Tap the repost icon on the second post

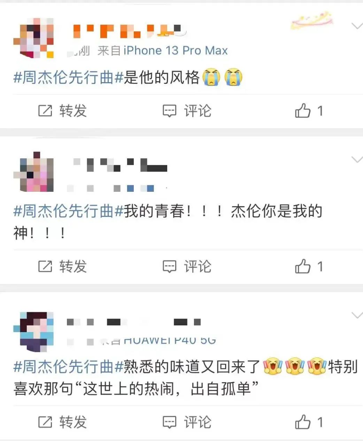[45, 267]
